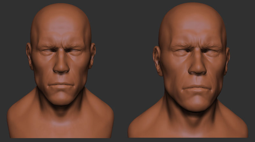Select the right sculpted bust model
This screenshot has height=142, width=255.
click(188, 70)
